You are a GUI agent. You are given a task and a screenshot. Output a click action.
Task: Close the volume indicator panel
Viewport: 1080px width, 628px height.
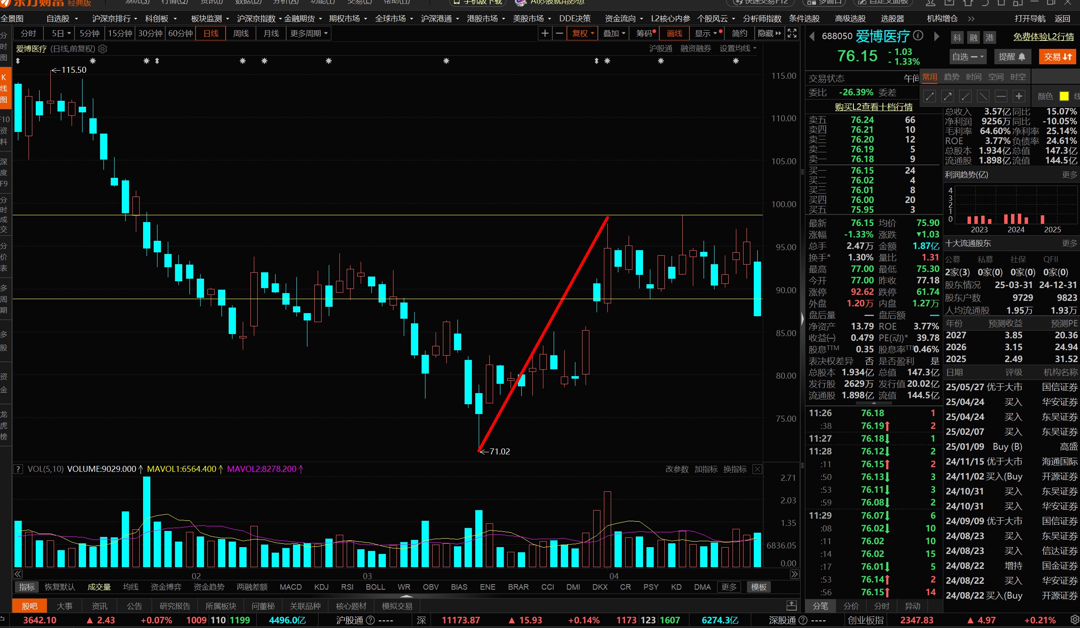(757, 469)
